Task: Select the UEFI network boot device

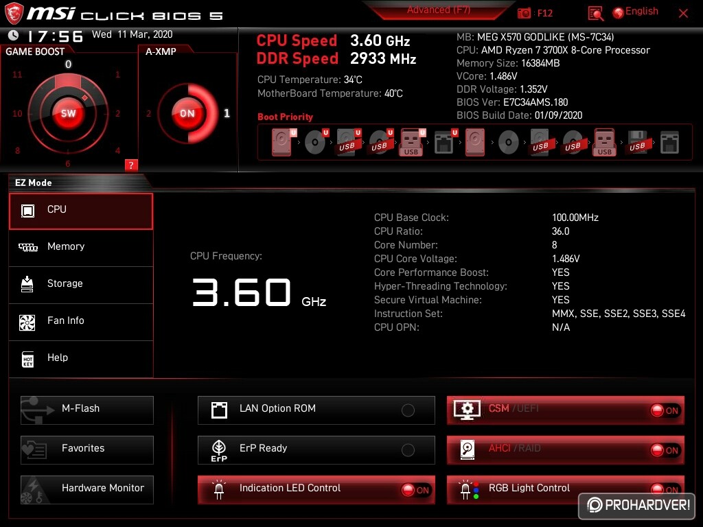Action: click(446, 143)
